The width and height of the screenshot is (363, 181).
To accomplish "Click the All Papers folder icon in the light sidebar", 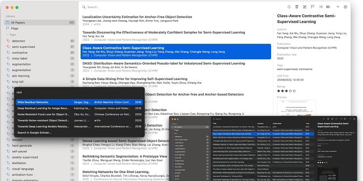I will [8, 23].
